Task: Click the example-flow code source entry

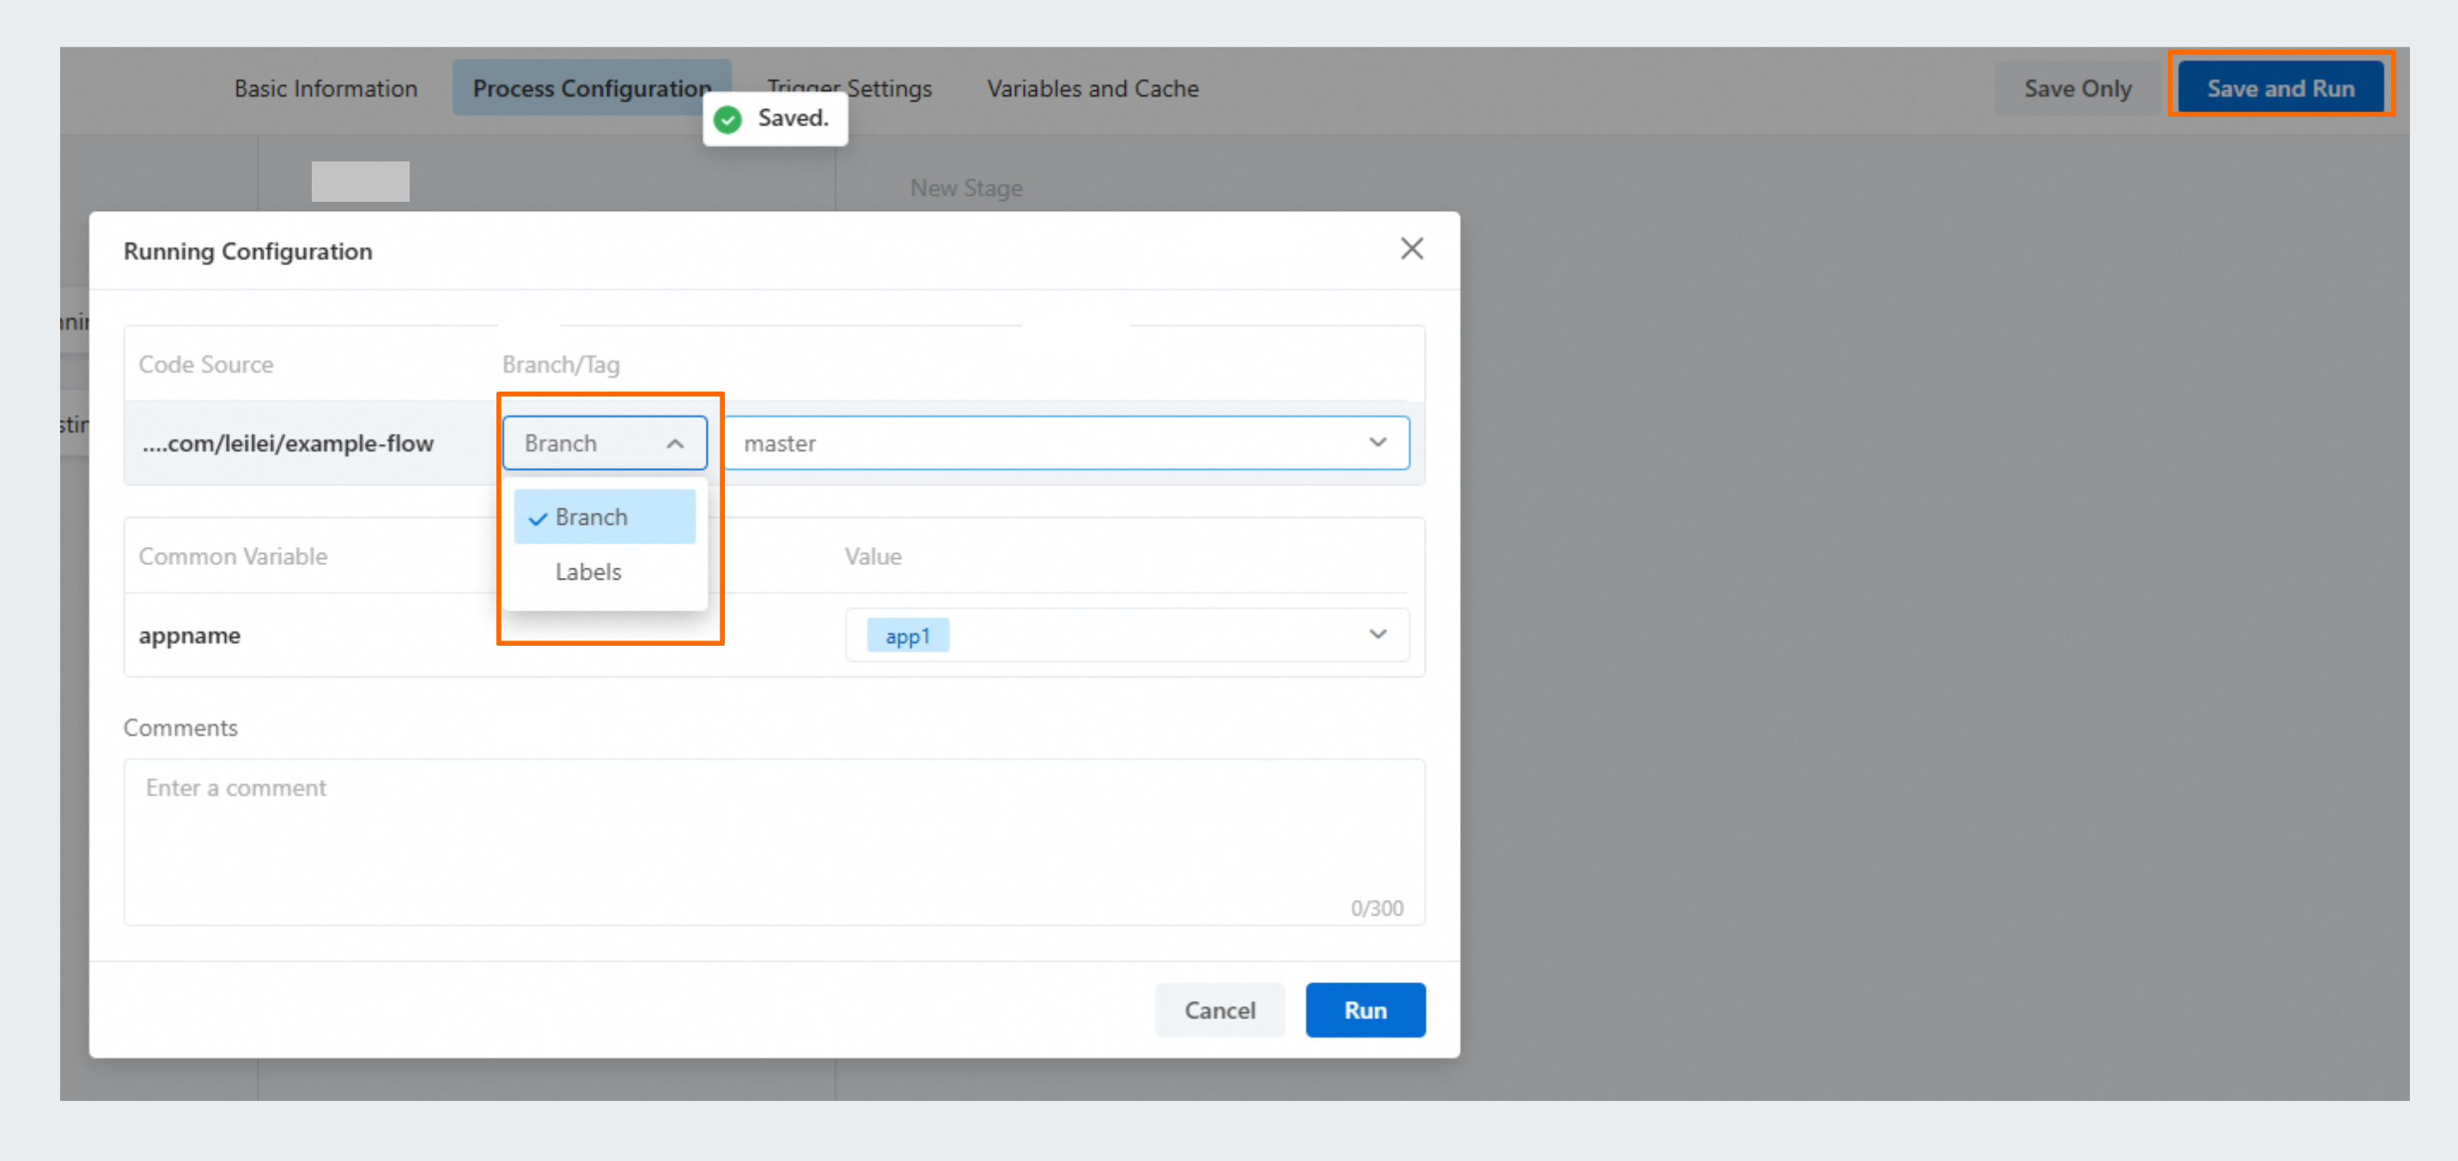Action: point(287,444)
